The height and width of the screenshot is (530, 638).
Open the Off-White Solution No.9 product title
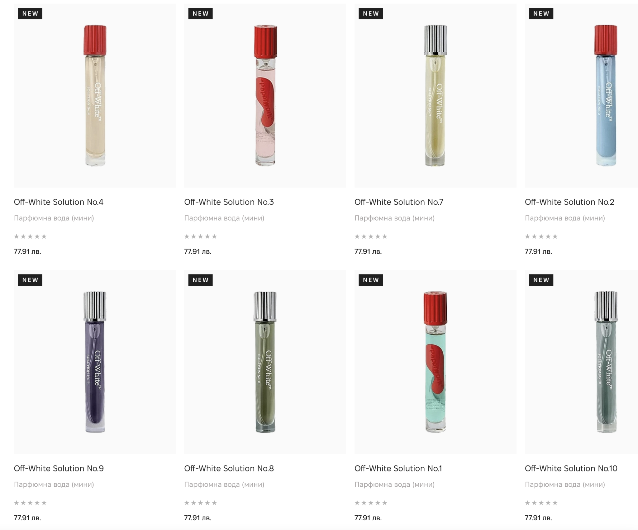coord(59,468)
